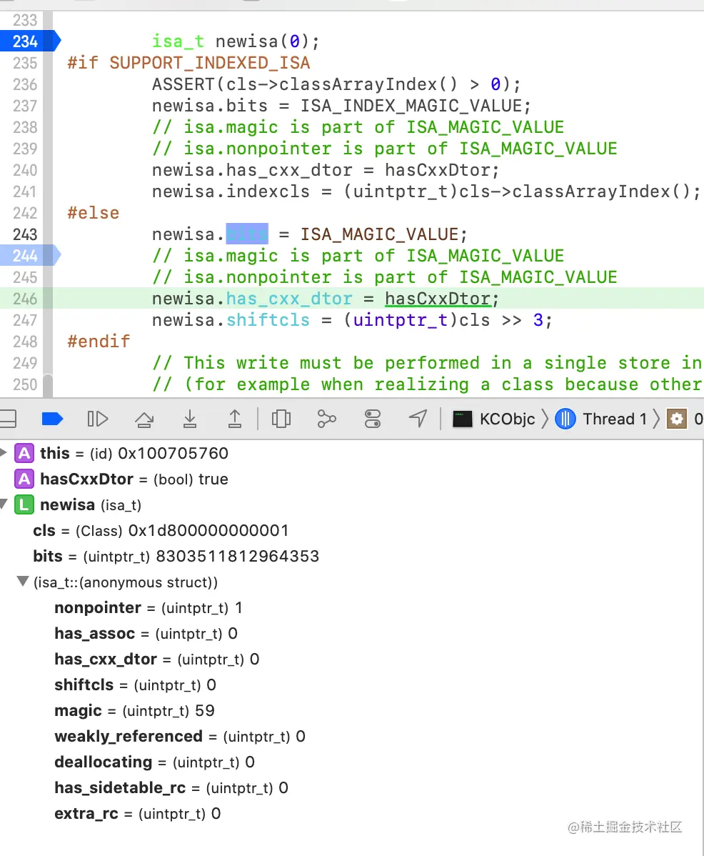This screenshot has height=856, width=704.
Task: Click the gear stack frame icon
Action: point(677,419)
